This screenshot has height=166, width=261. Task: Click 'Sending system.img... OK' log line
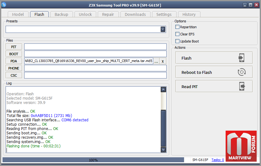pyautogui.click(x=29, y=142)
